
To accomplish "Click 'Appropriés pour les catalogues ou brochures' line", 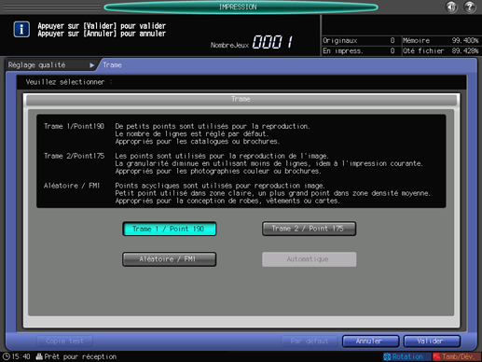I will [198, 142].
